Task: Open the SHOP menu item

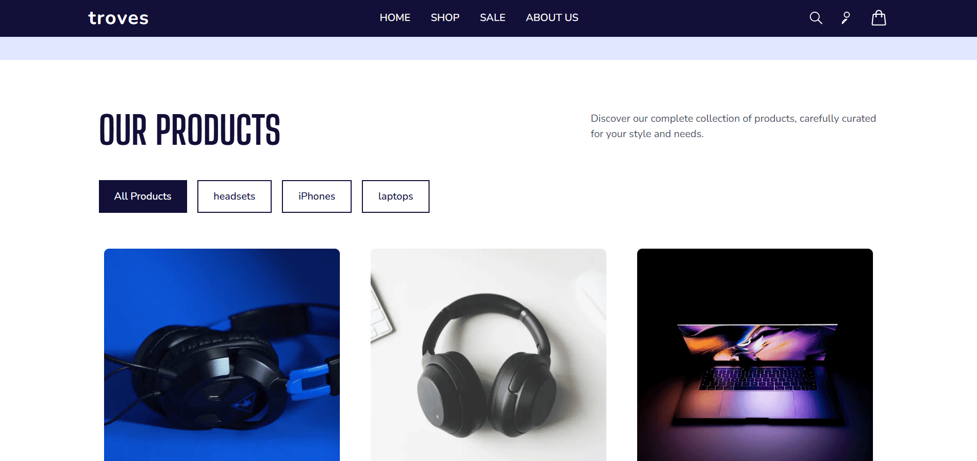Action: tap(445, 18)
